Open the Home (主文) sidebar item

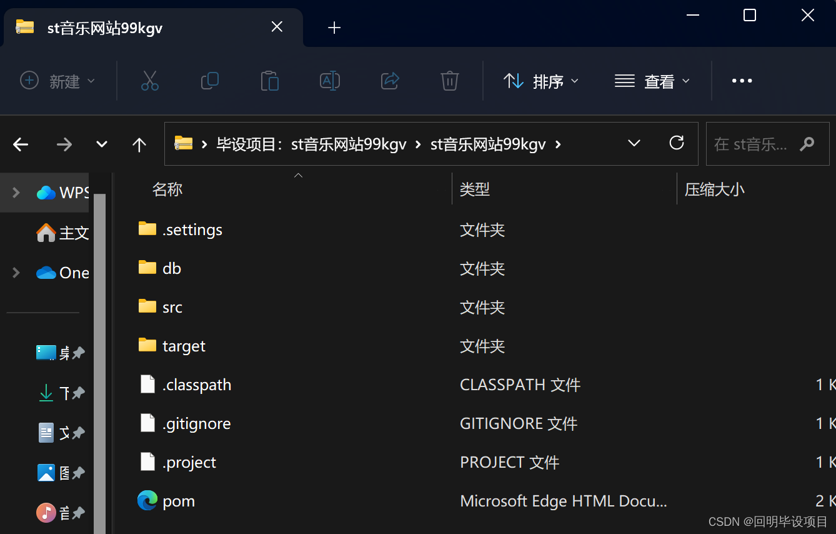(62, 233)
